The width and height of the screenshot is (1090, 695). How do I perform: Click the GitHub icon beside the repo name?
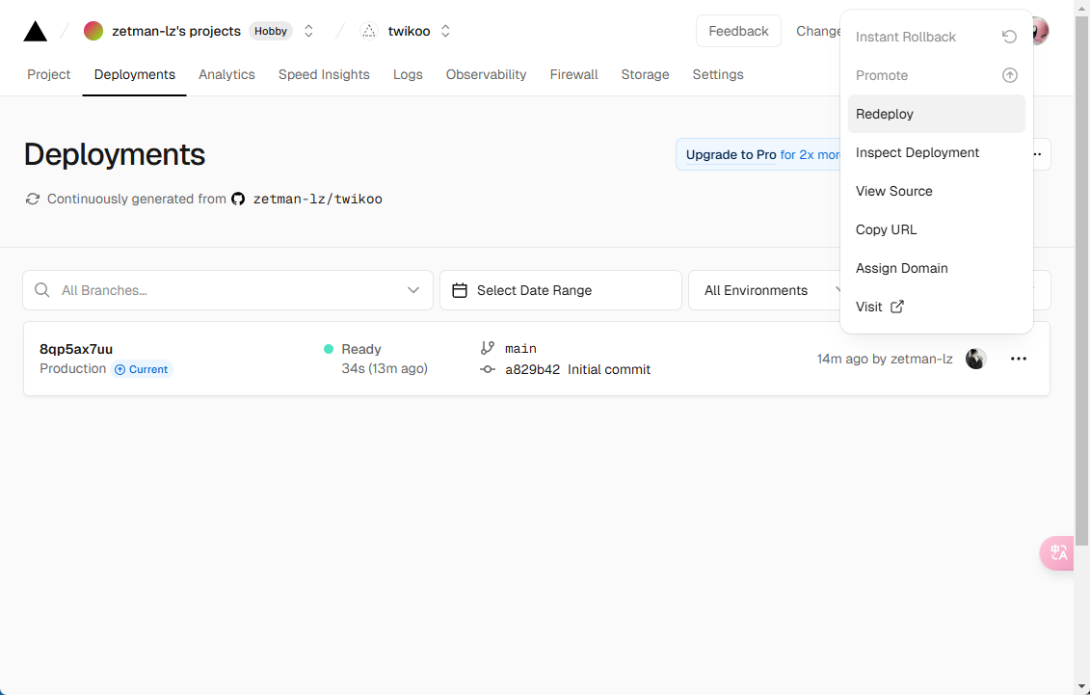pos(238,199)
